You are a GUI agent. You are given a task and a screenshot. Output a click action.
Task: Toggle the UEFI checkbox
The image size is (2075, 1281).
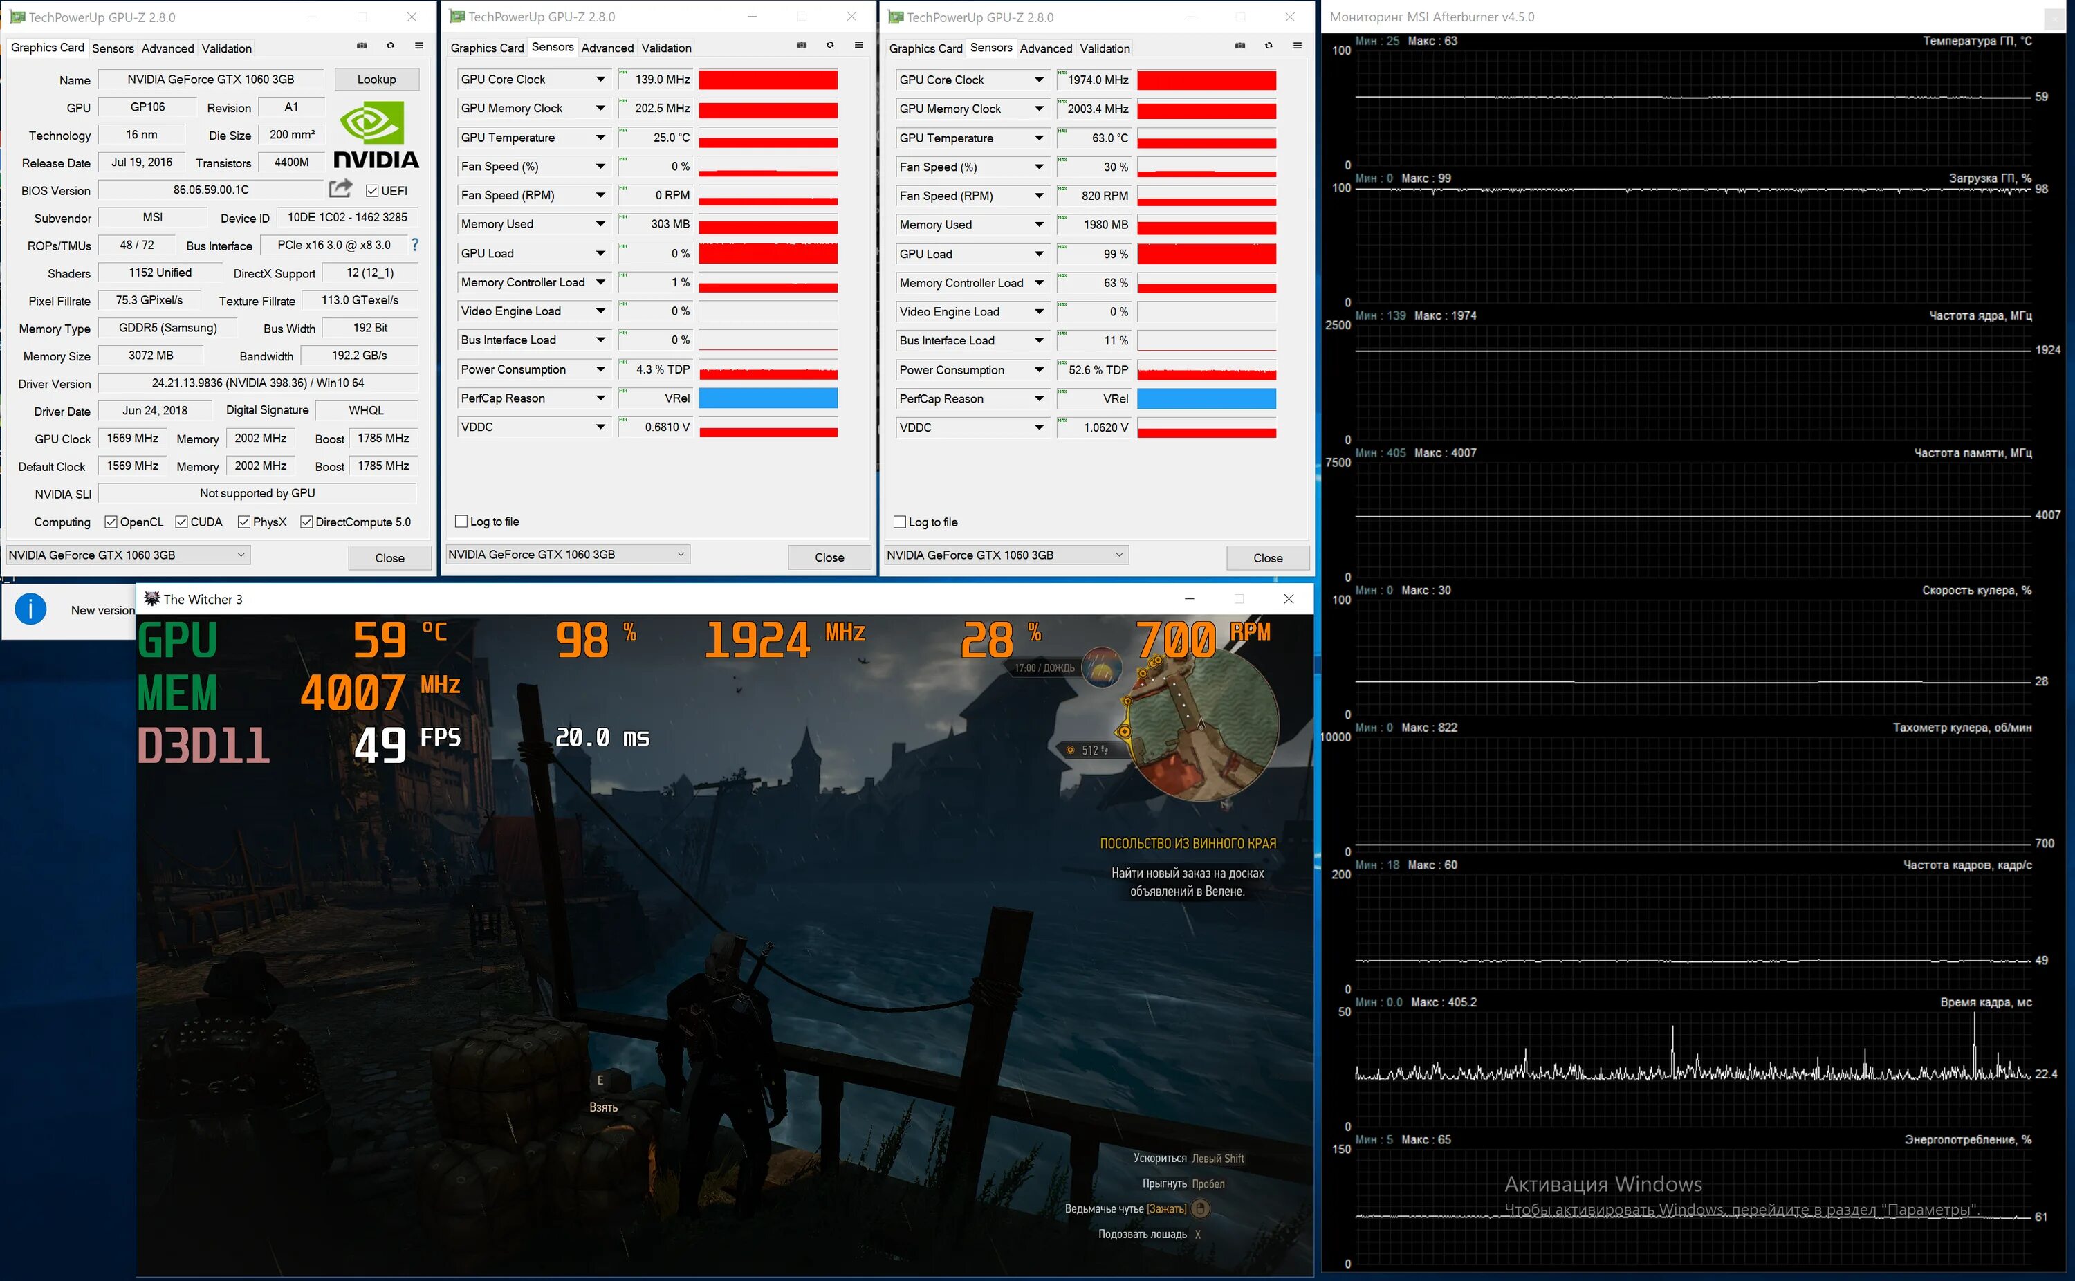coord(372,191)
